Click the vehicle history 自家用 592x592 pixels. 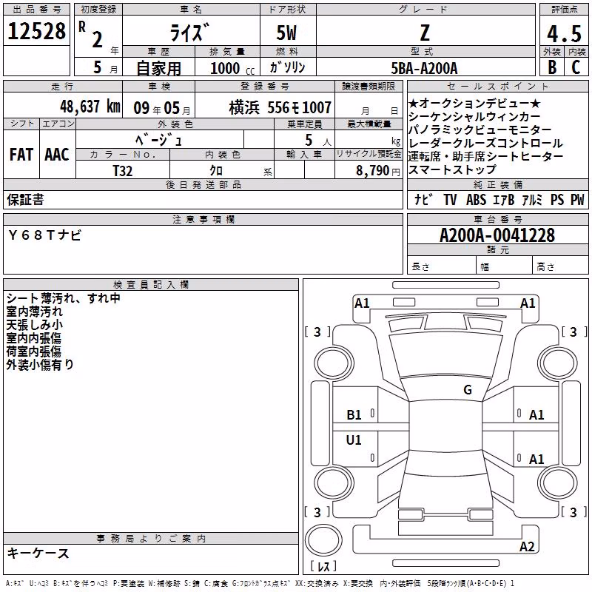tap(158, 68)
